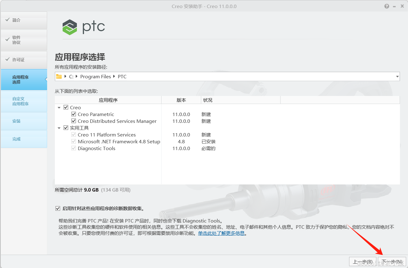Image resolution: width=408 pixels, height=268 pixels.
Task: Click the checkmark icon beside 许可证
Action: (7, 59)
